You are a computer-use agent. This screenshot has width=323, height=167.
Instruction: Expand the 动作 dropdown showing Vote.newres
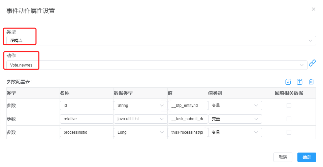(x=157, y=65)
